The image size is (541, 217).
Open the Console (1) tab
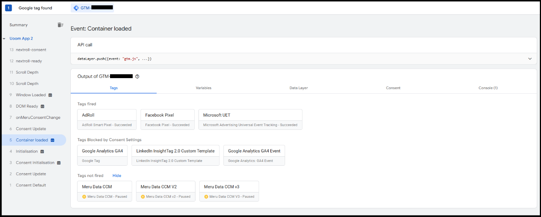click(x=488, y=88)
